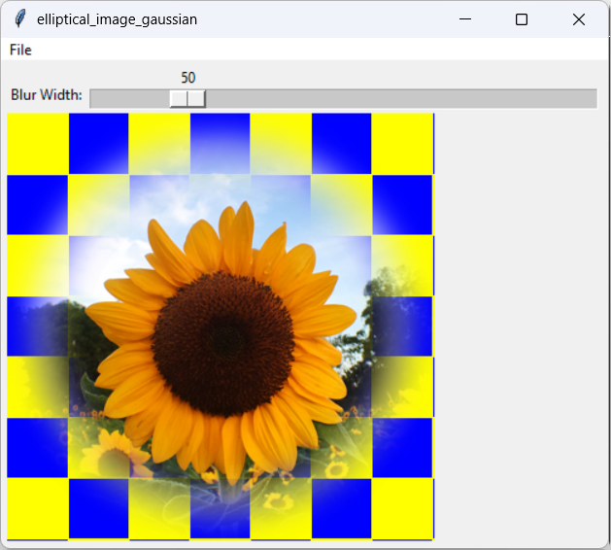Close the elliptical_image_gaussian window
Image resolution: width=611 pixels, height=550 pixels.
[x=579, y=19]
